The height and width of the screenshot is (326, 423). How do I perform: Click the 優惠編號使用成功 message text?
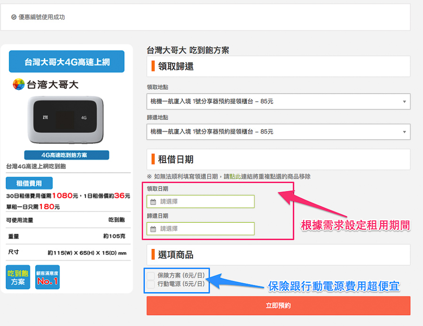click(x=41, y=17)
